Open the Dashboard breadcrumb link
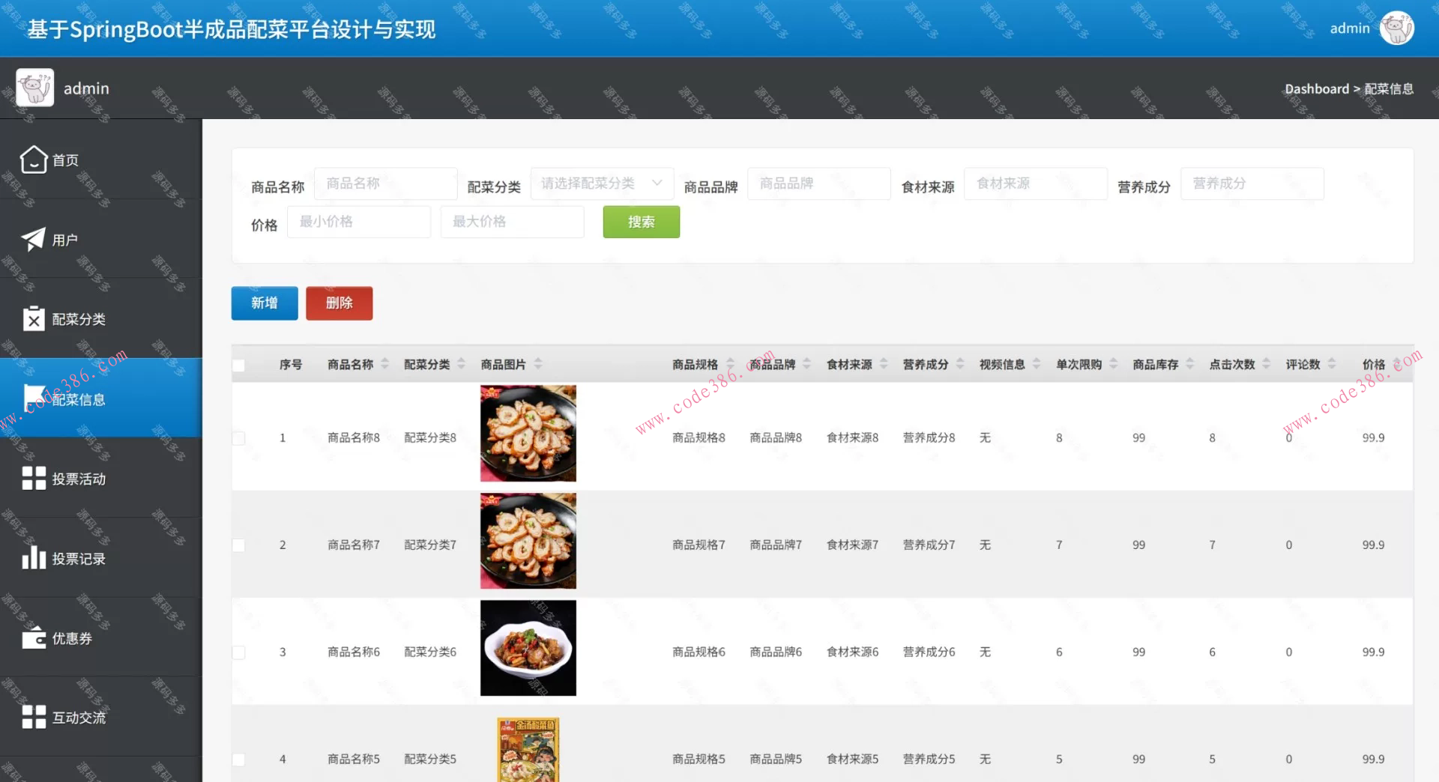This screenshot has width=1439, height=782. pos(1317,88)
